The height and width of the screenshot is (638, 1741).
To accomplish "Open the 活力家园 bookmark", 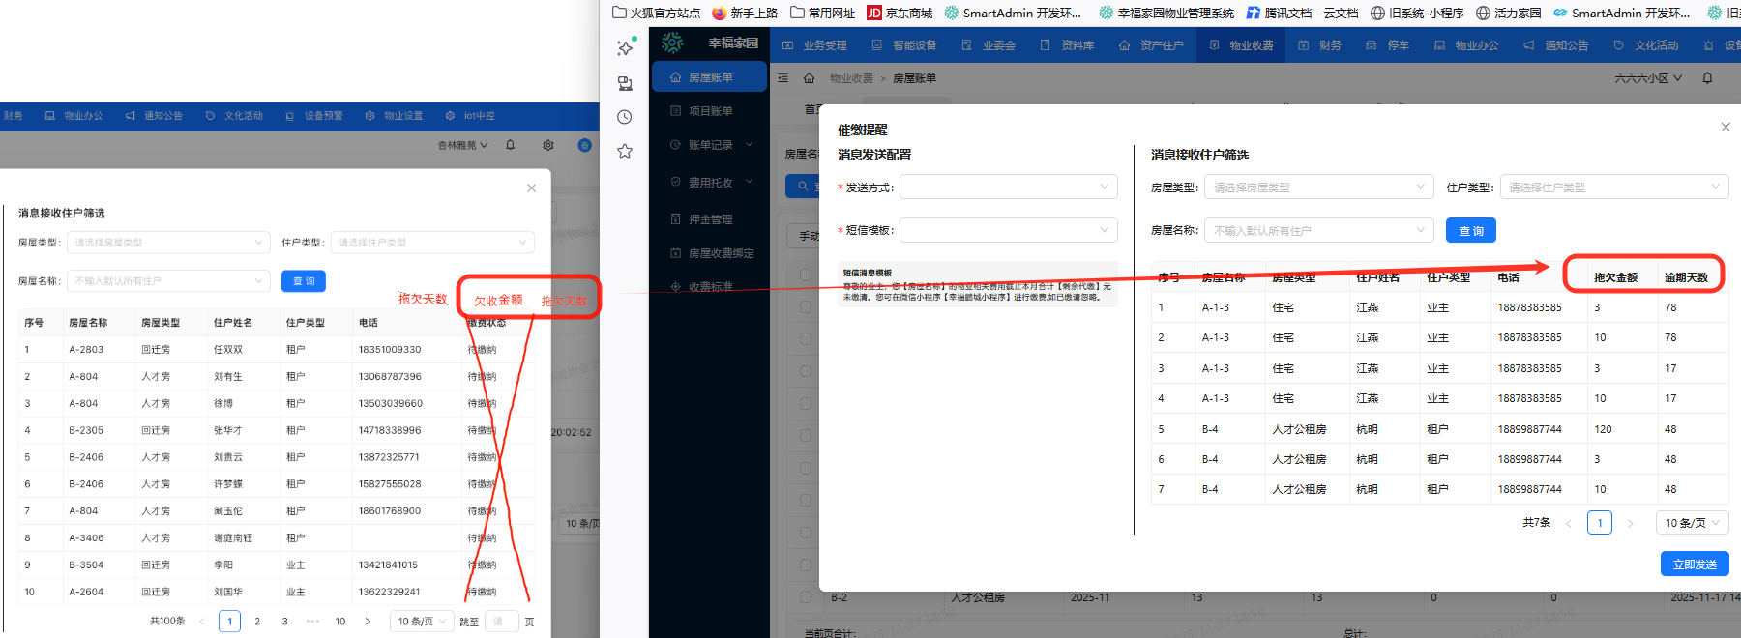I will pos(1509,13).
